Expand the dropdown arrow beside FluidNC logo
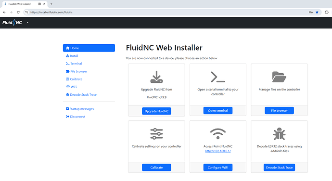Viewport: 332px width, 181px height. point(27,23)
